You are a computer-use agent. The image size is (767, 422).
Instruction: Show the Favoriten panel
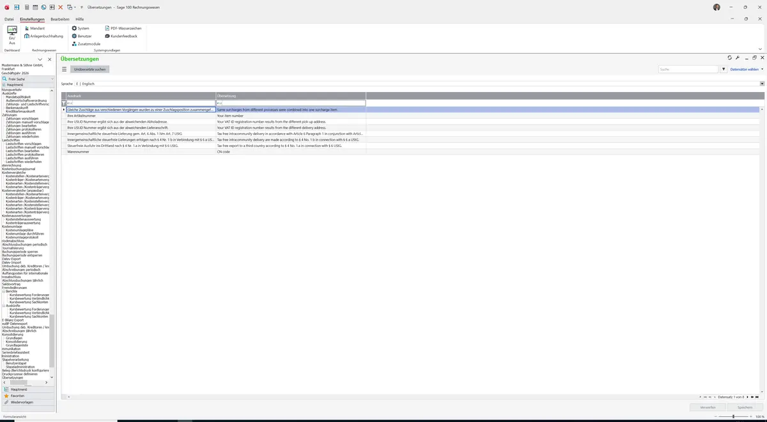click(x=27, y=396)
